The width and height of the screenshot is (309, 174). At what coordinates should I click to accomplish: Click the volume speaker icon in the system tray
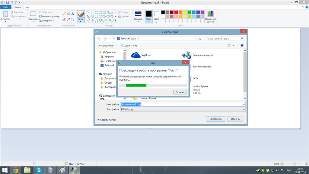(x=277, y=170)
